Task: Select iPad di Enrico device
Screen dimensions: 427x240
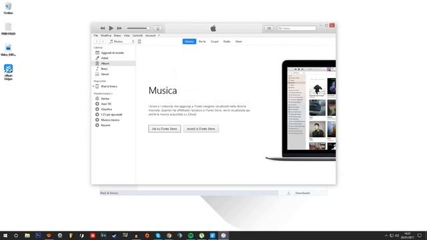Action: point(109,86)
